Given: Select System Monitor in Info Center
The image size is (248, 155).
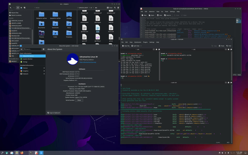Looking at the screenshot, I should click(x=33, y=59).
